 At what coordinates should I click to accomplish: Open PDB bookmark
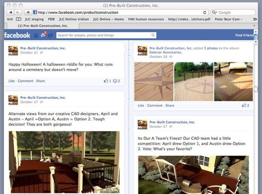coord(51,19)
